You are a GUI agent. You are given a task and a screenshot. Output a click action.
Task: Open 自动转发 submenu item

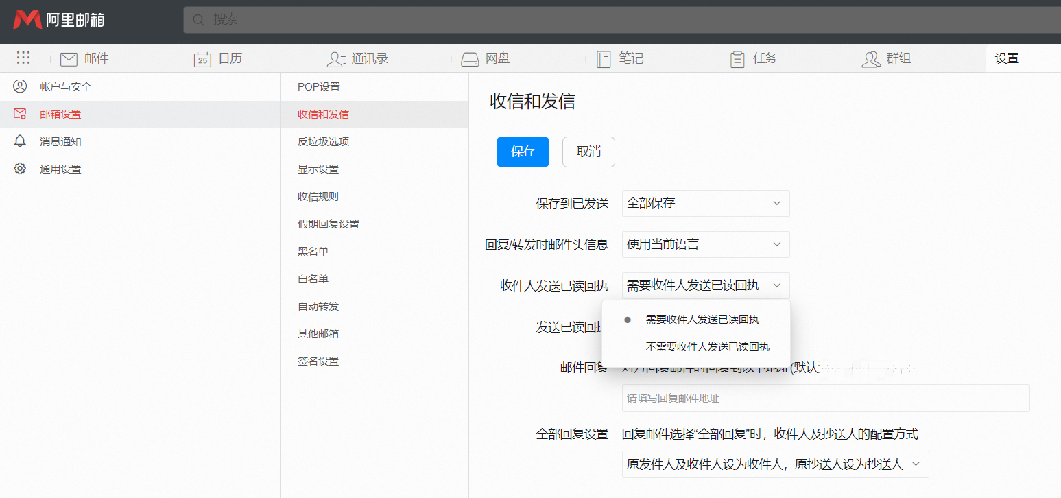coord(374,306)
